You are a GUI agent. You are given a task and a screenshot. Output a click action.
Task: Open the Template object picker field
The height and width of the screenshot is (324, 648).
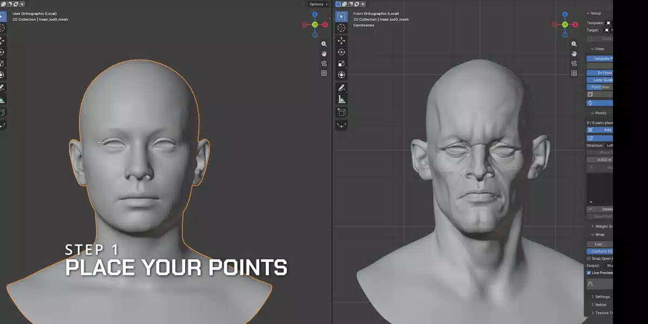609,23
